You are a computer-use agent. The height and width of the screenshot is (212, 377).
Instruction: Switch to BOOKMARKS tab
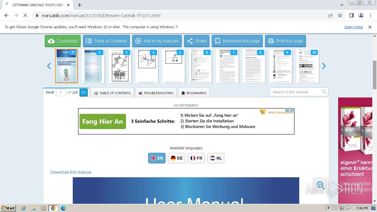point(194,93)
